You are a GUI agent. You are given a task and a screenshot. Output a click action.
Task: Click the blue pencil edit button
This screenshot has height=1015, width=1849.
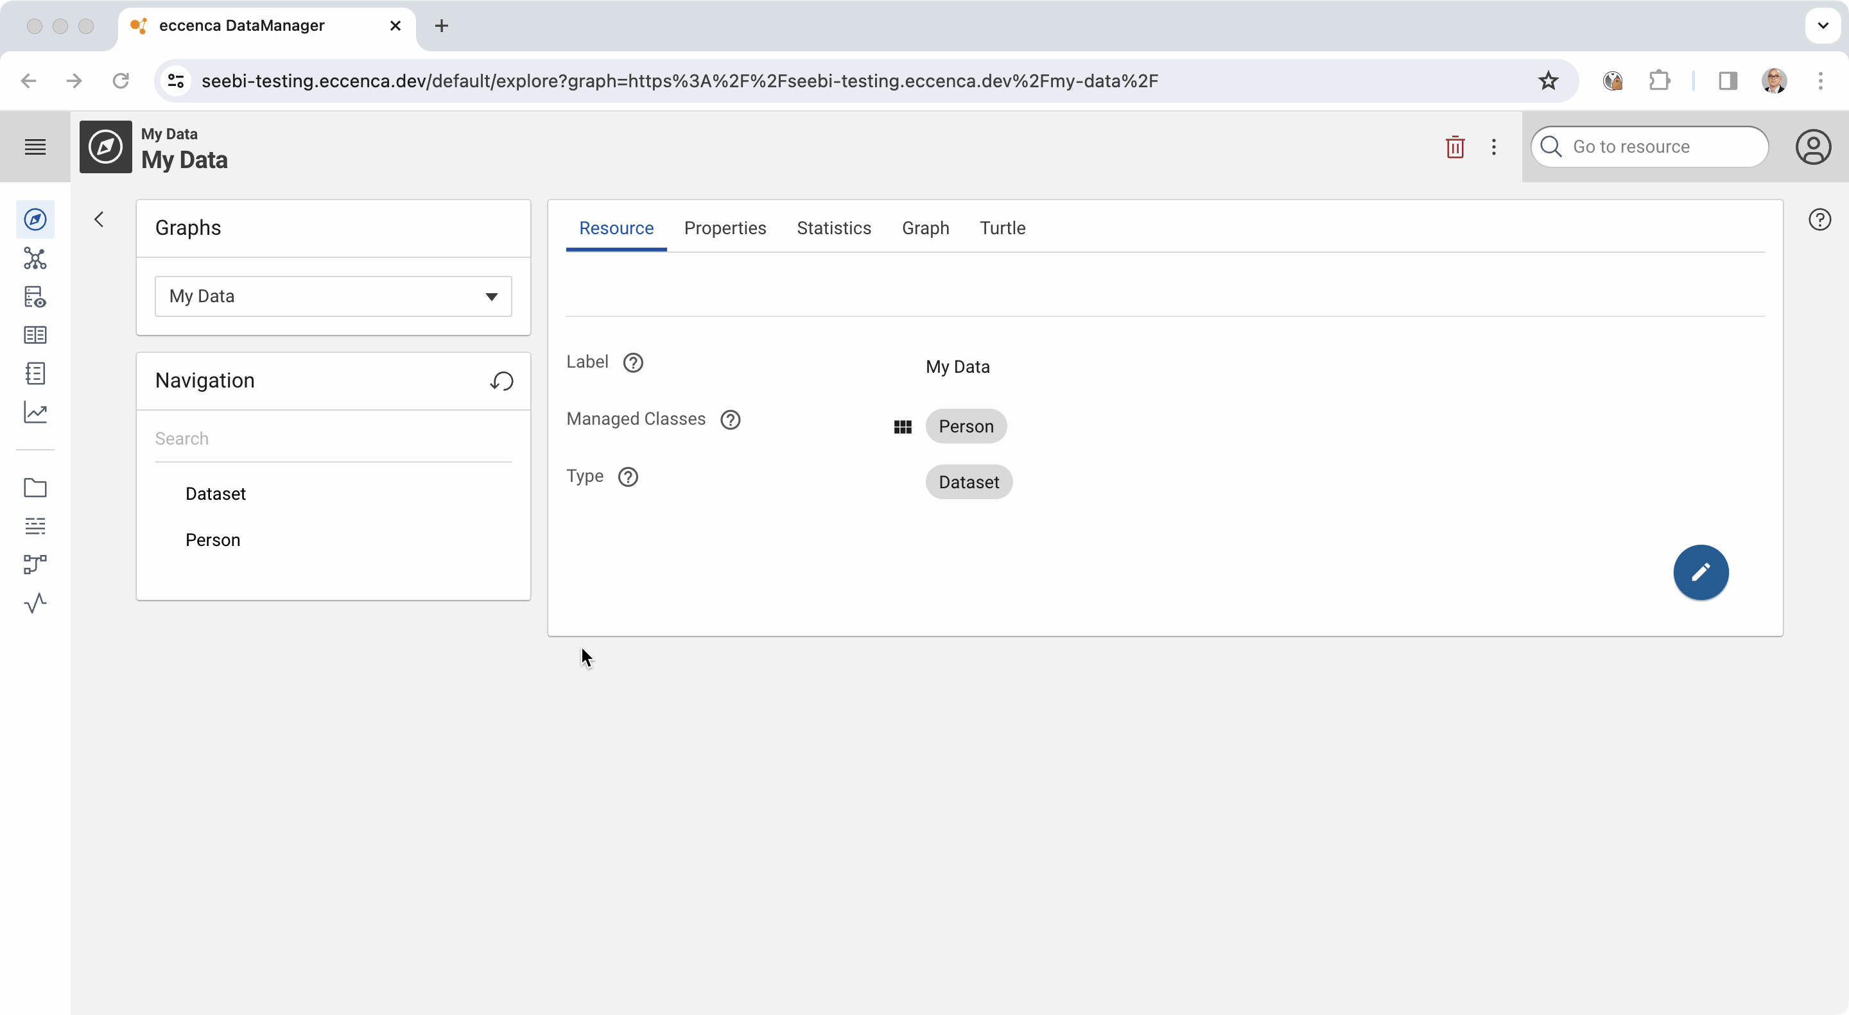(1701, 572)
